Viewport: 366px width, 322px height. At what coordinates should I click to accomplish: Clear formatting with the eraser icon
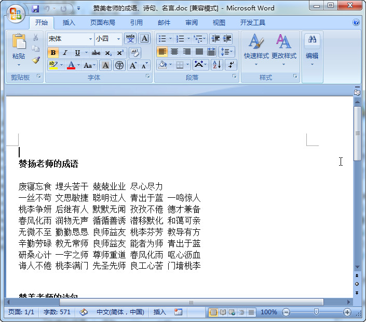point(135,53)
